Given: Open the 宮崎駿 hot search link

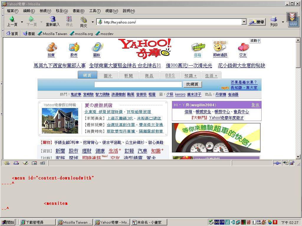Looking at the screenshot, I should 88,94.
